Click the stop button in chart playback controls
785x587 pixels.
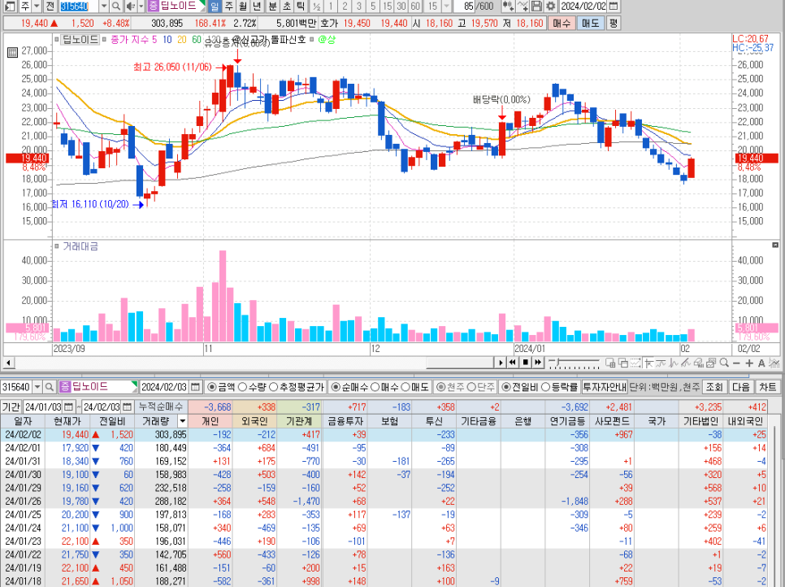click(526, 363)
